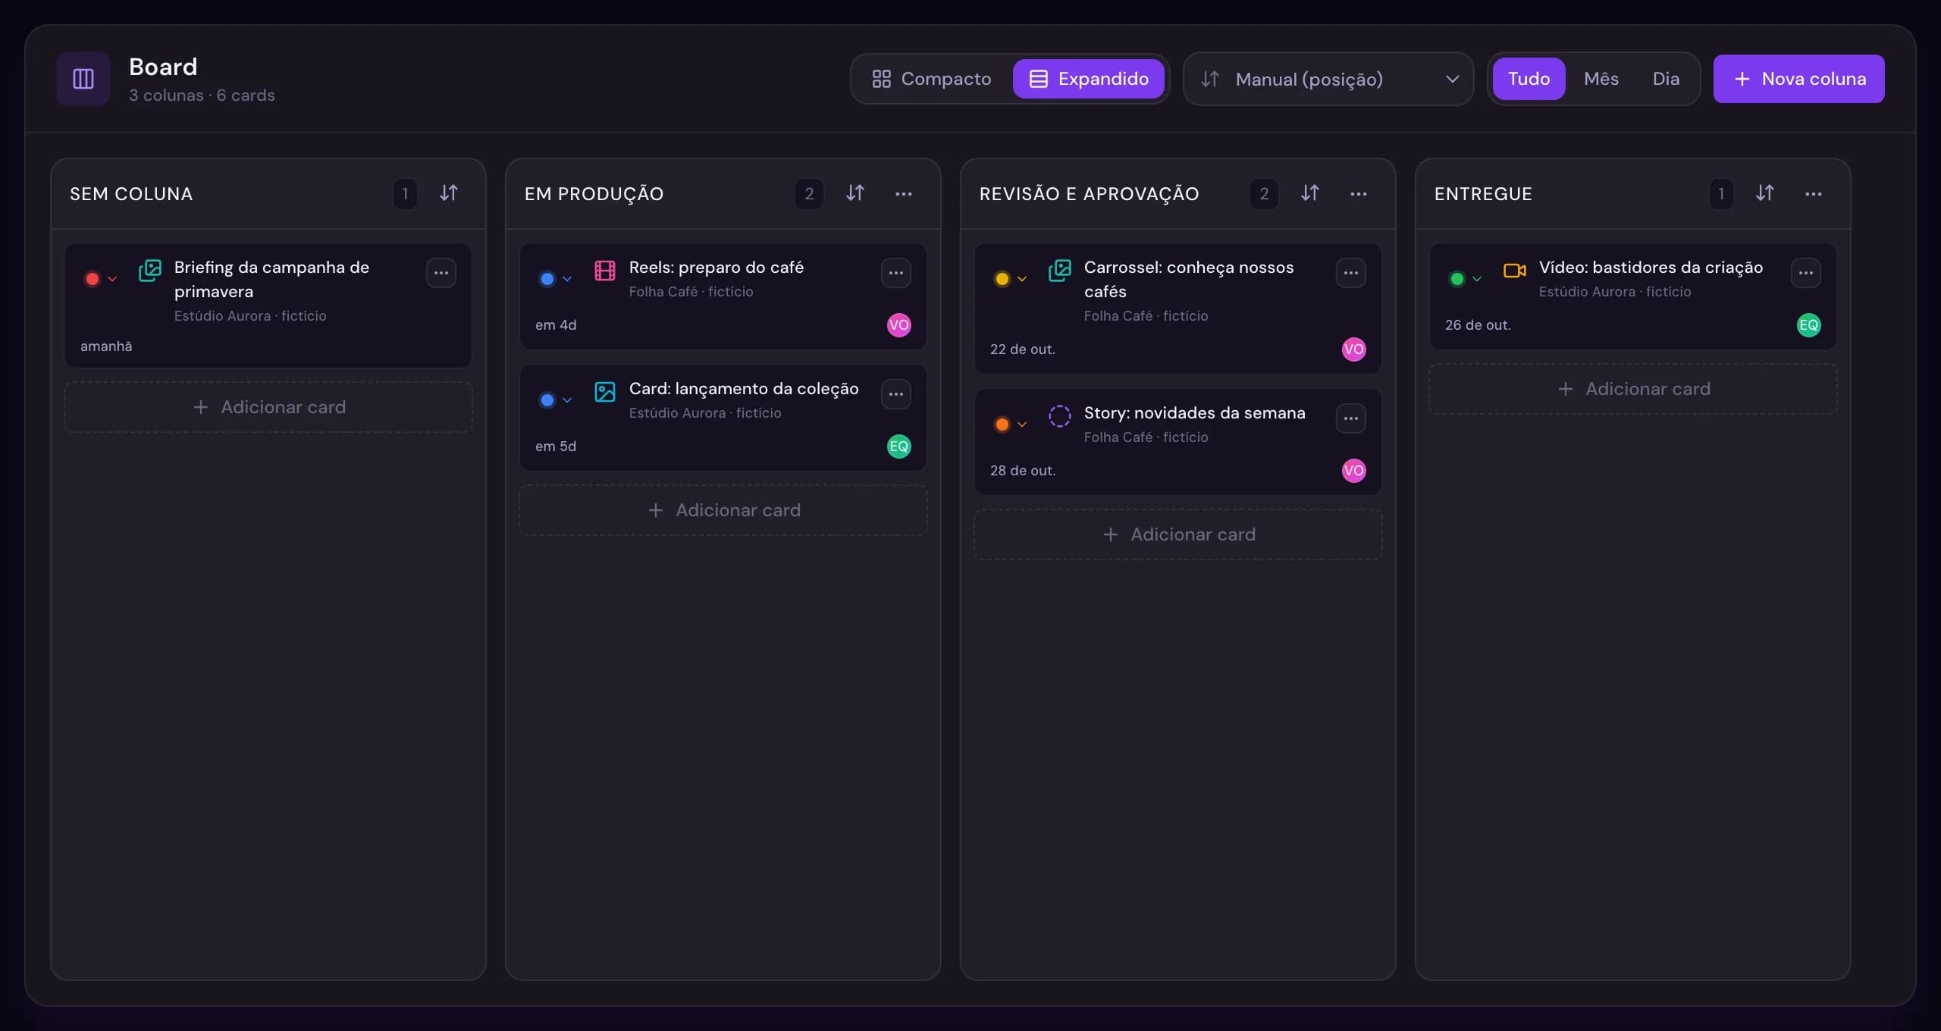Open options for Carrossel: conheça nossos cafés
The height and width of the screenshot is (1031, 1941).
[x=1351, y=273]
